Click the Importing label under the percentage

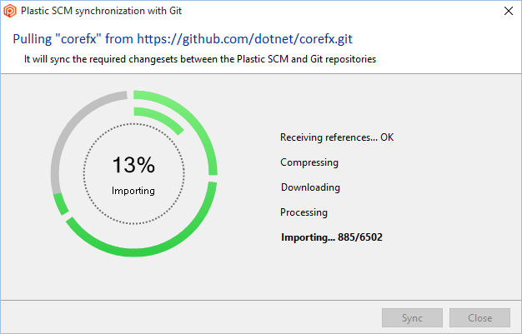click(133, 191)
